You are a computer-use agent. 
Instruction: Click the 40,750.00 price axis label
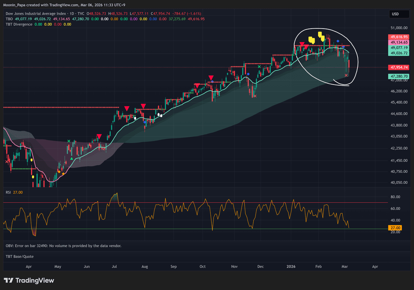(400, 171)
